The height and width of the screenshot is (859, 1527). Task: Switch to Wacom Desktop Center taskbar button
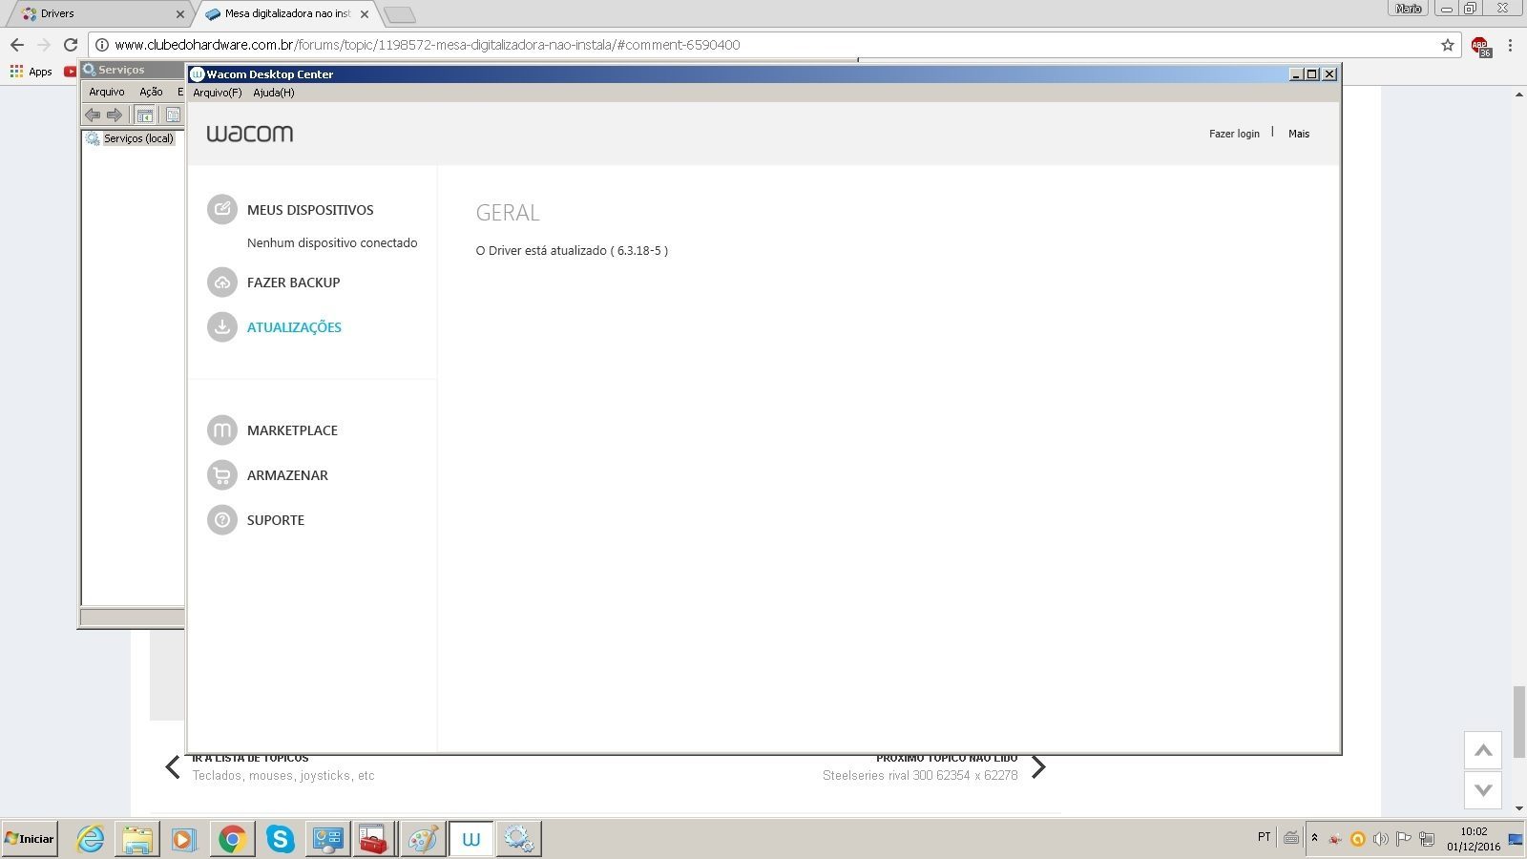click(x=471, y=839)
